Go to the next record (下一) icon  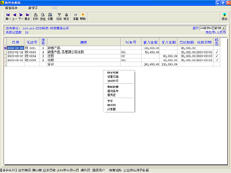21,16
